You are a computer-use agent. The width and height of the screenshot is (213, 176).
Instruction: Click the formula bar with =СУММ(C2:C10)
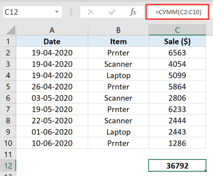[177, 12]
